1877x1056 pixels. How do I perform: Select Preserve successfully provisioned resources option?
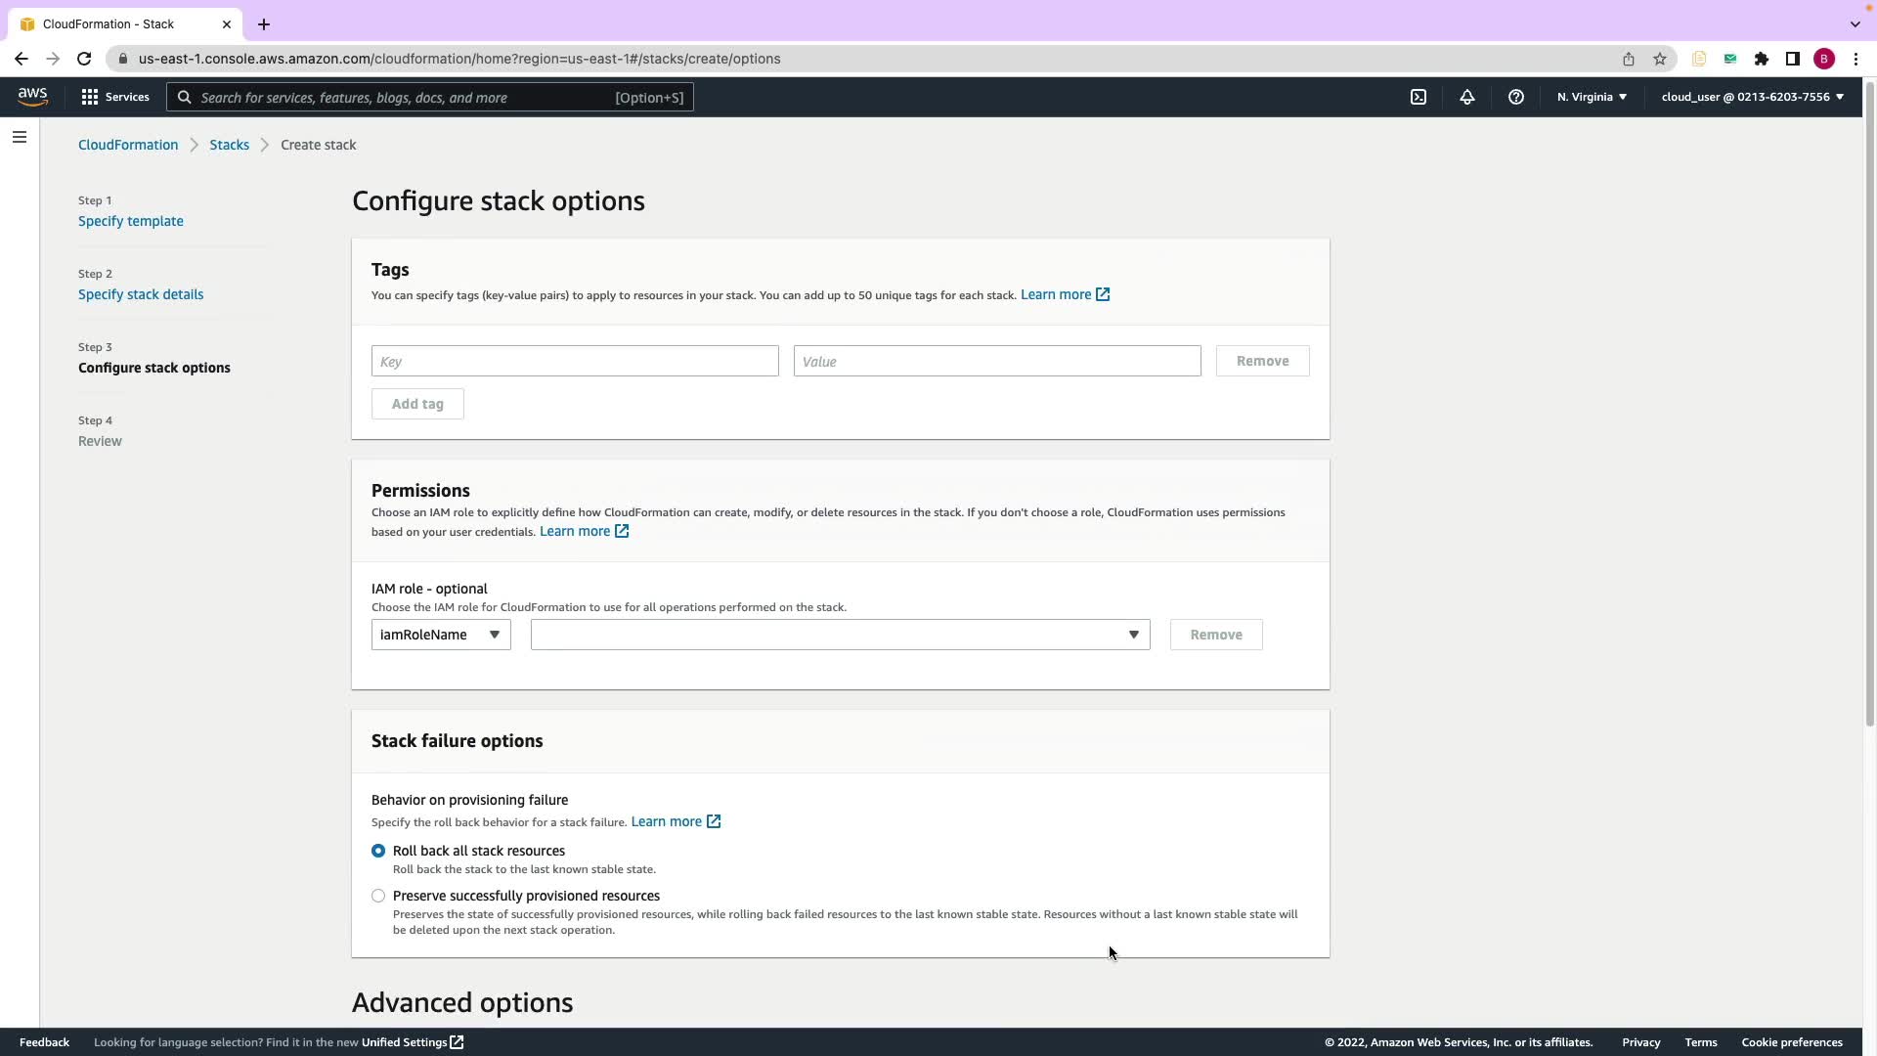pos(378,896)
